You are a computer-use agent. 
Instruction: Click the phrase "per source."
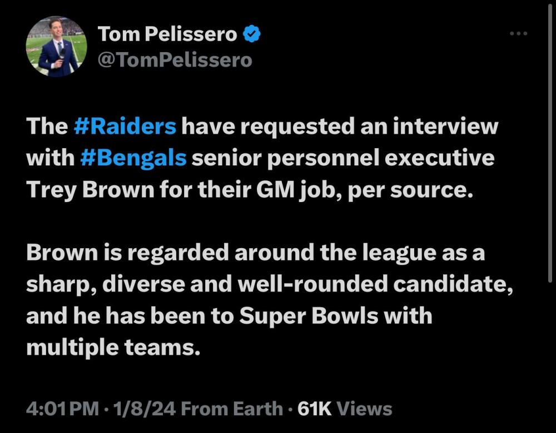410,190
